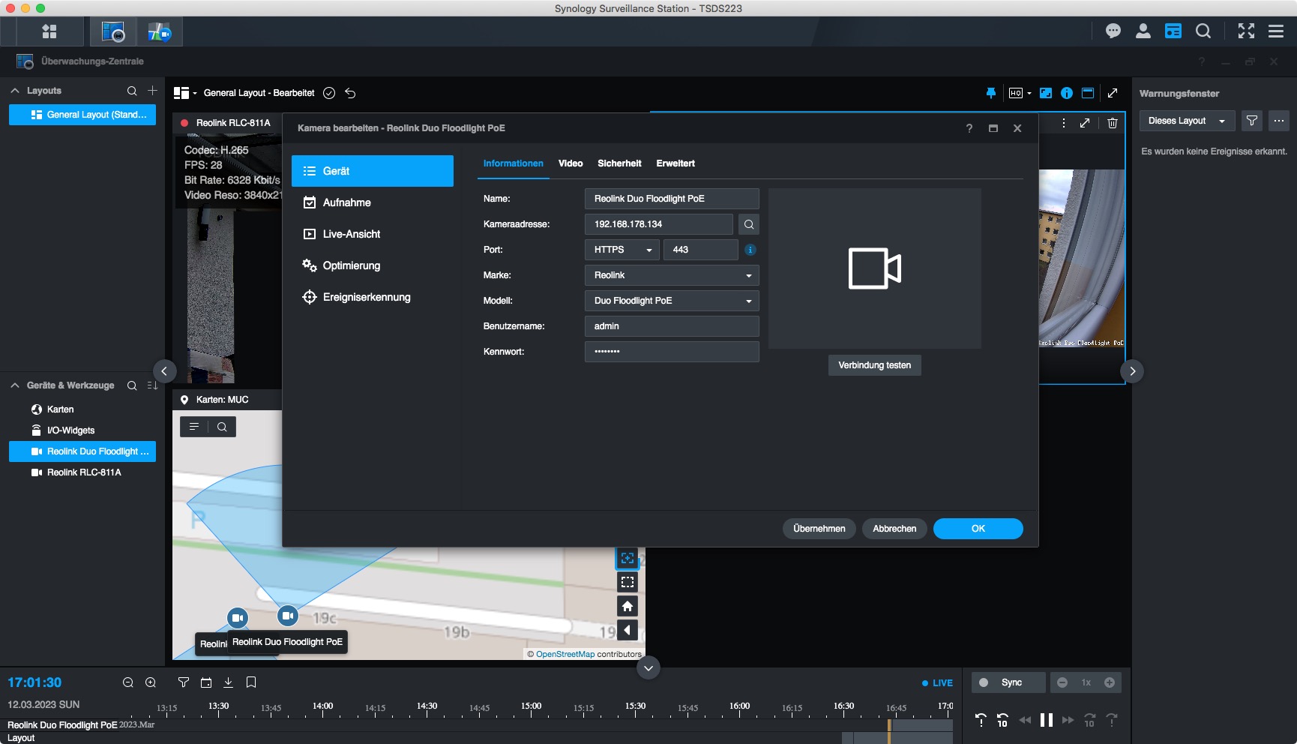The image size is (1297, 744).
Task: Toggle the Sync playback option
Action: (1008, 682)
